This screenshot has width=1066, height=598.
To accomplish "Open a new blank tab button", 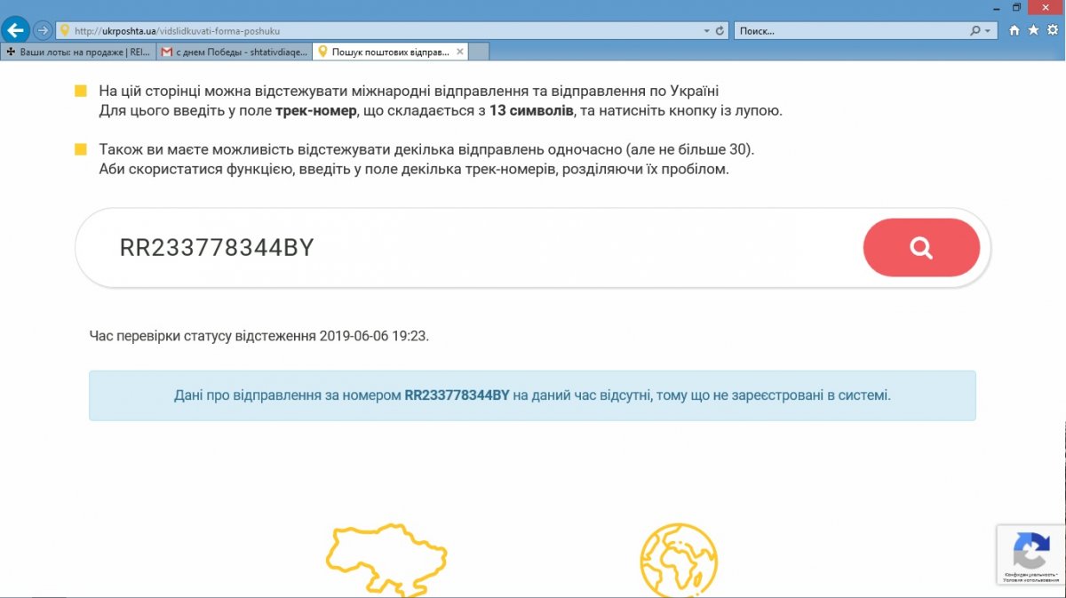I will 479,52.
